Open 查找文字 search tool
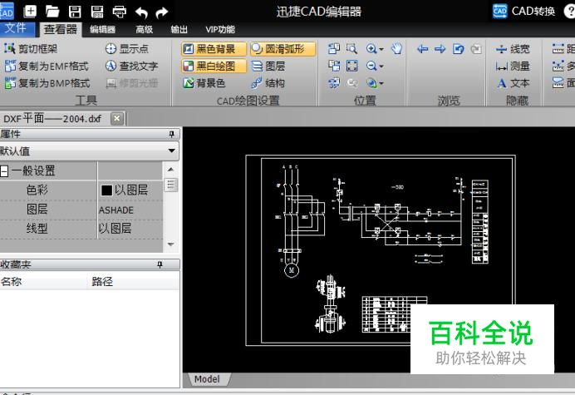Viewport: 575px width, 395px height. pyautogui.click(x=131, y=66)
